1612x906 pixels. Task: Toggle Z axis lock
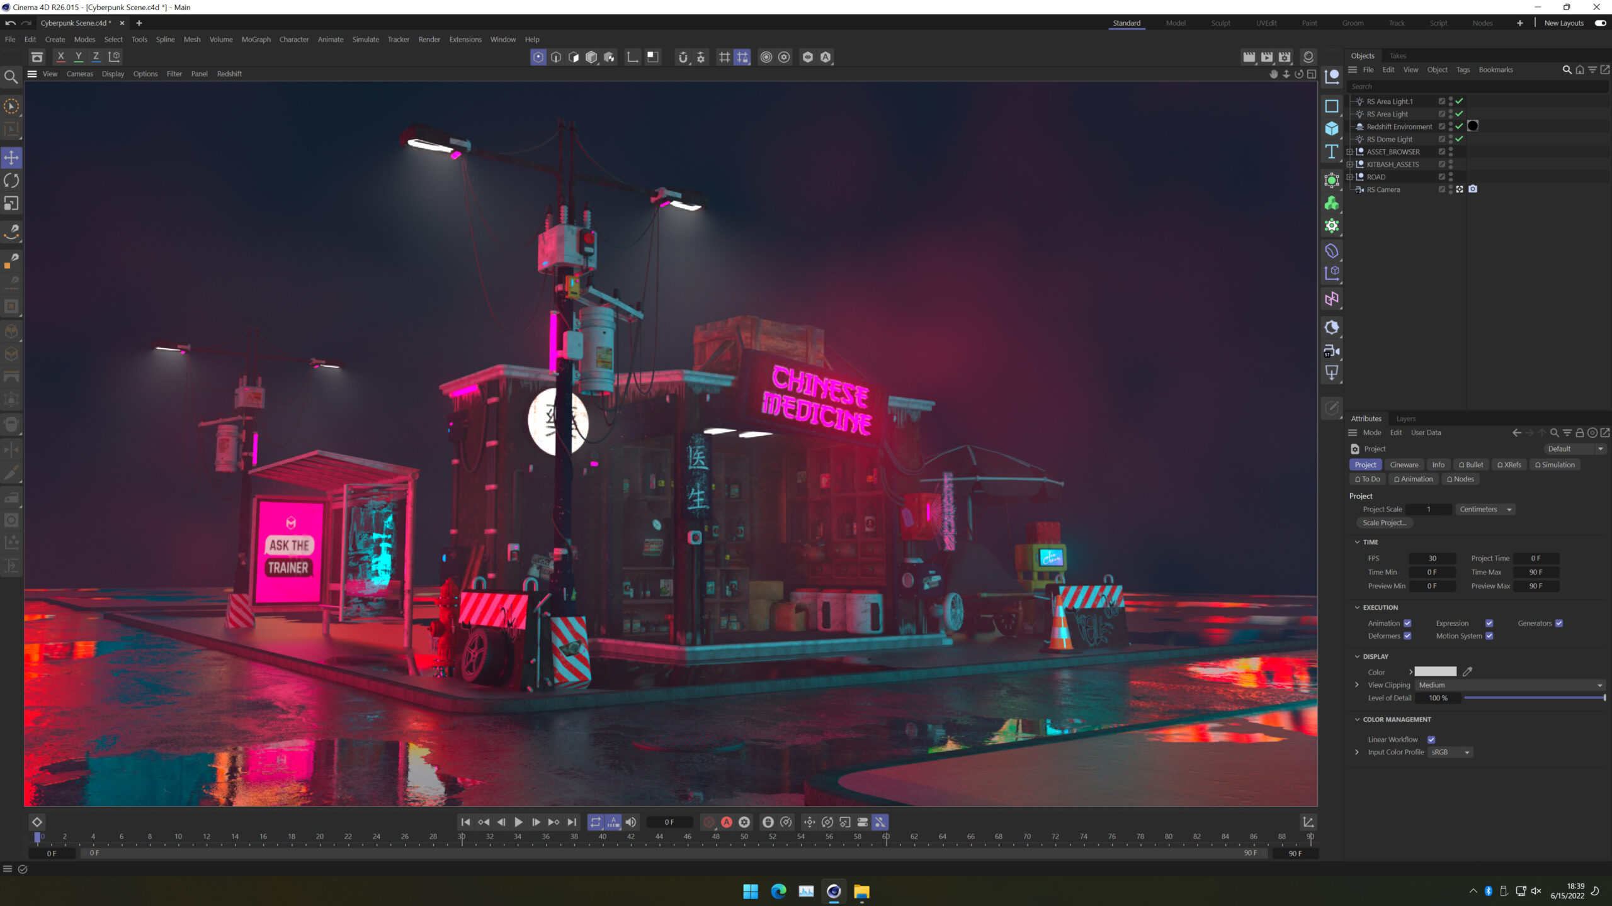[x=96, y=57]
